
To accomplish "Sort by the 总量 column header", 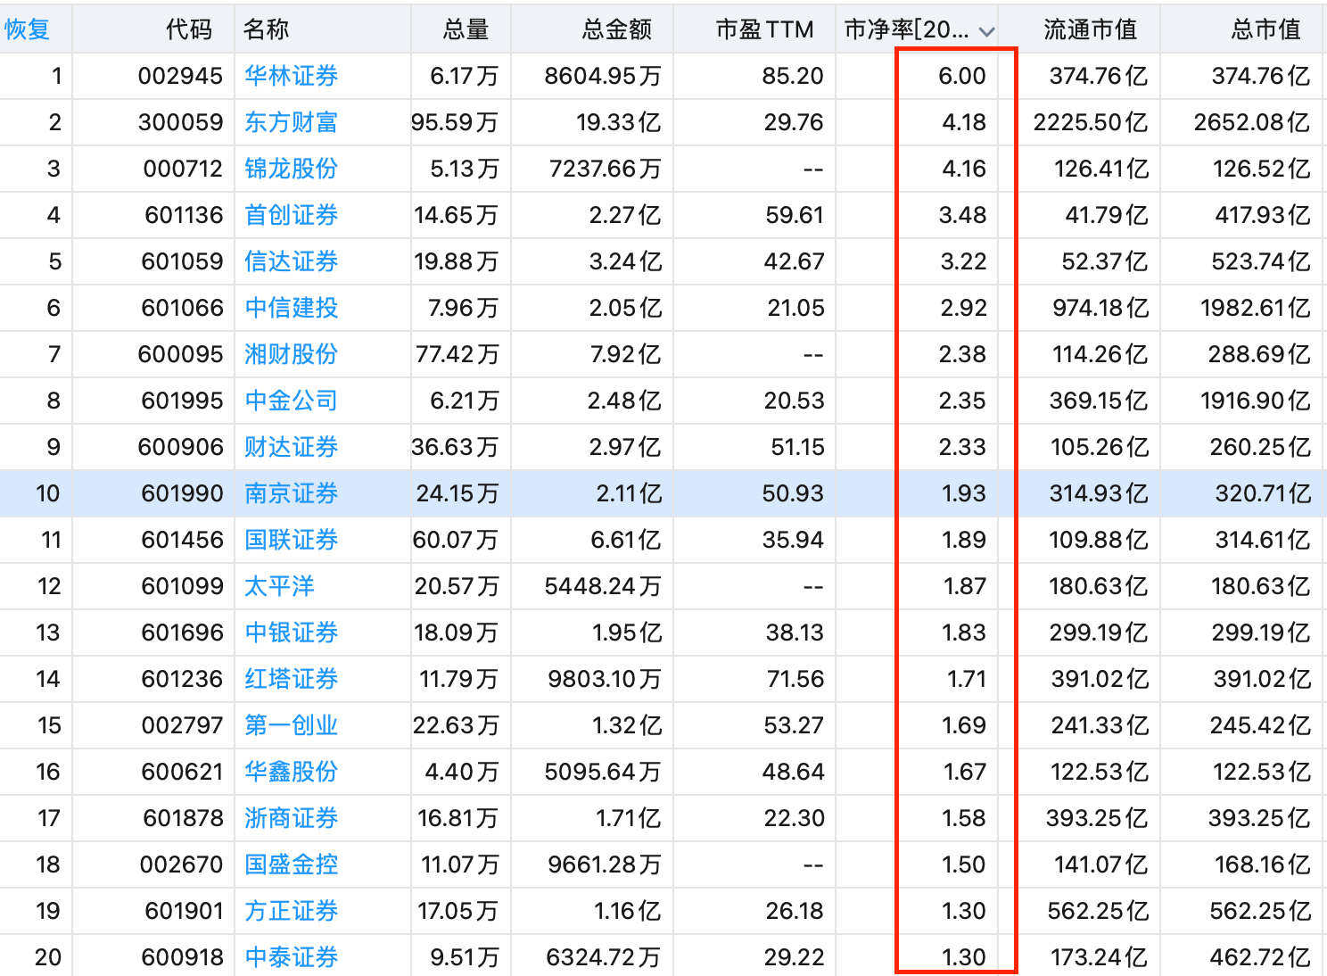I will [x=466, y=29].
